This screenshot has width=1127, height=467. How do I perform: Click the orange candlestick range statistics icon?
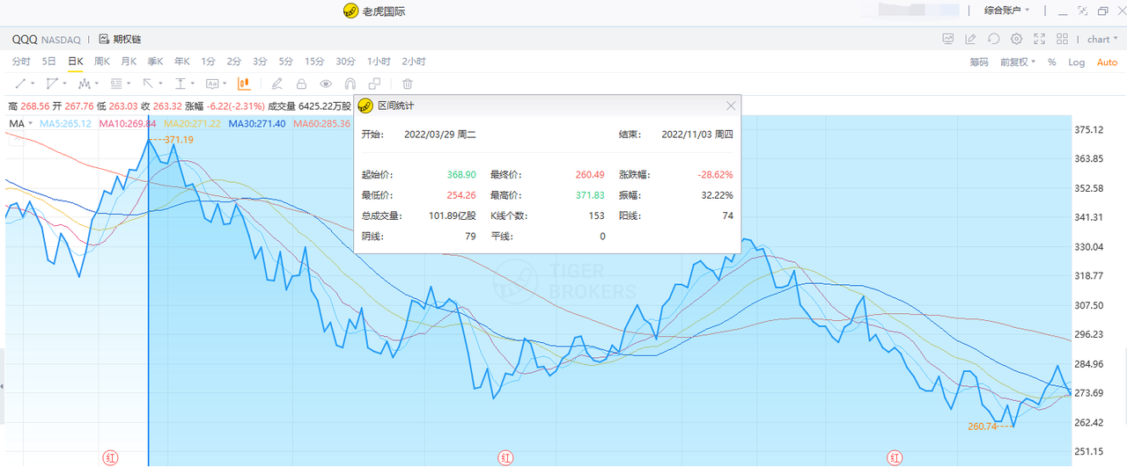click(x=244, y=84)
